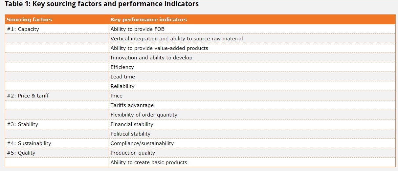Viewport: 398px width, 171px height.
Task: Click the "Financial stability" cell
Action: pyautogui.click(x=132, y=124)
